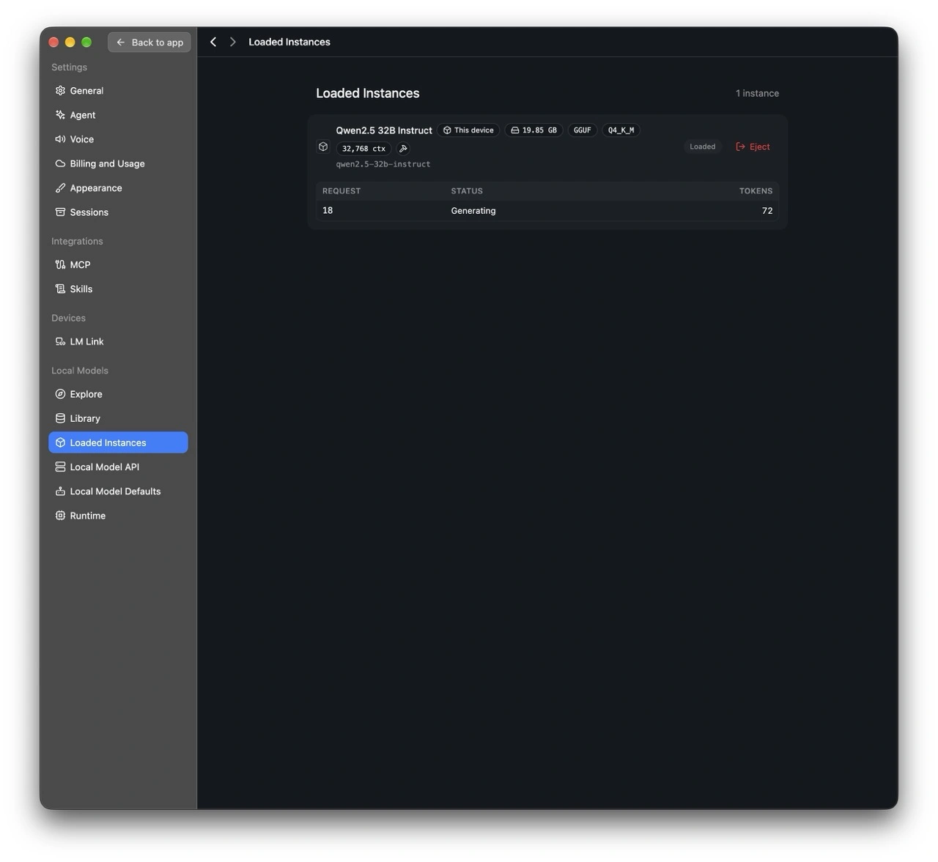
Task: Open the Agent settings page
Action: 118,115
